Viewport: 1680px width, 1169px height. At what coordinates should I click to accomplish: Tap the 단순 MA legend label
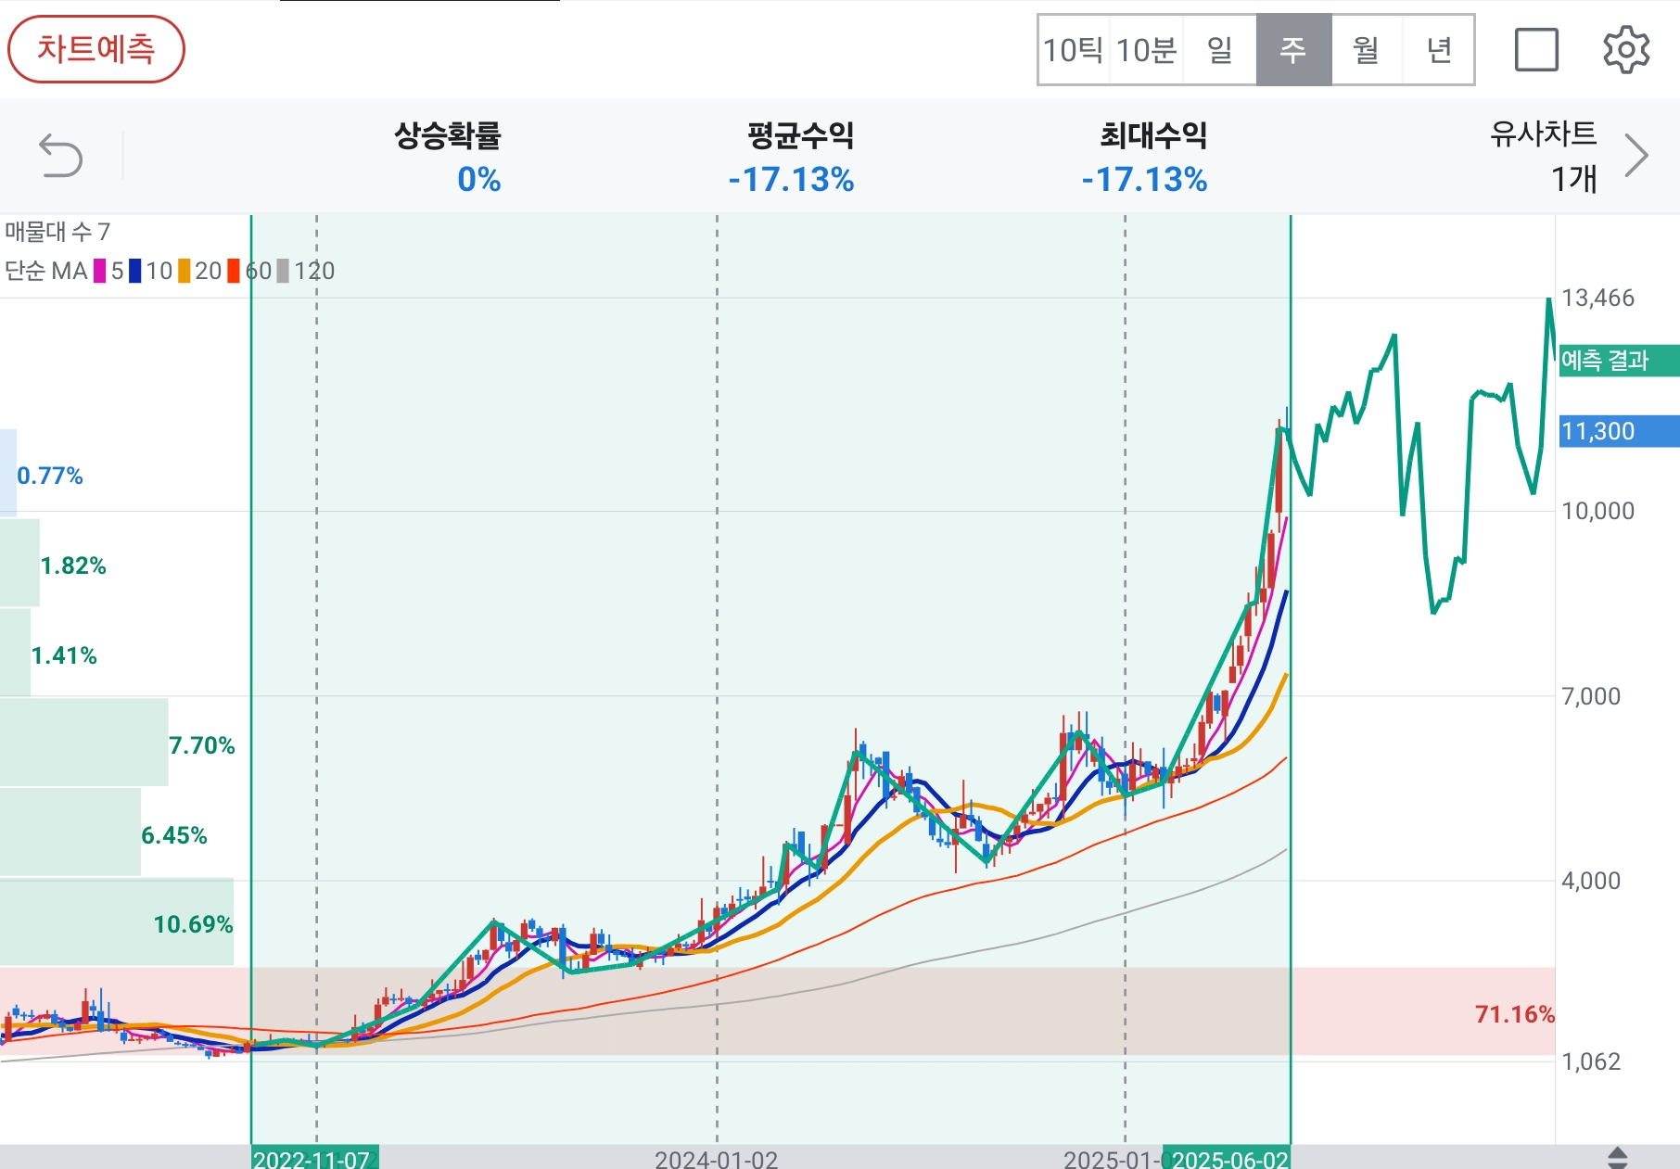[45, 271]
